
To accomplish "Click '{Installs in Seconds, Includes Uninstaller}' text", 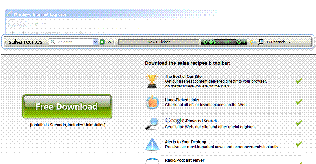I will click(x=68, y=125).
